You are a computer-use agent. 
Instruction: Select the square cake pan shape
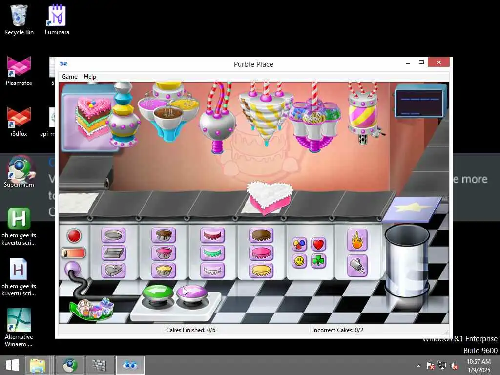pyautogui.click(x=113, y=253)
